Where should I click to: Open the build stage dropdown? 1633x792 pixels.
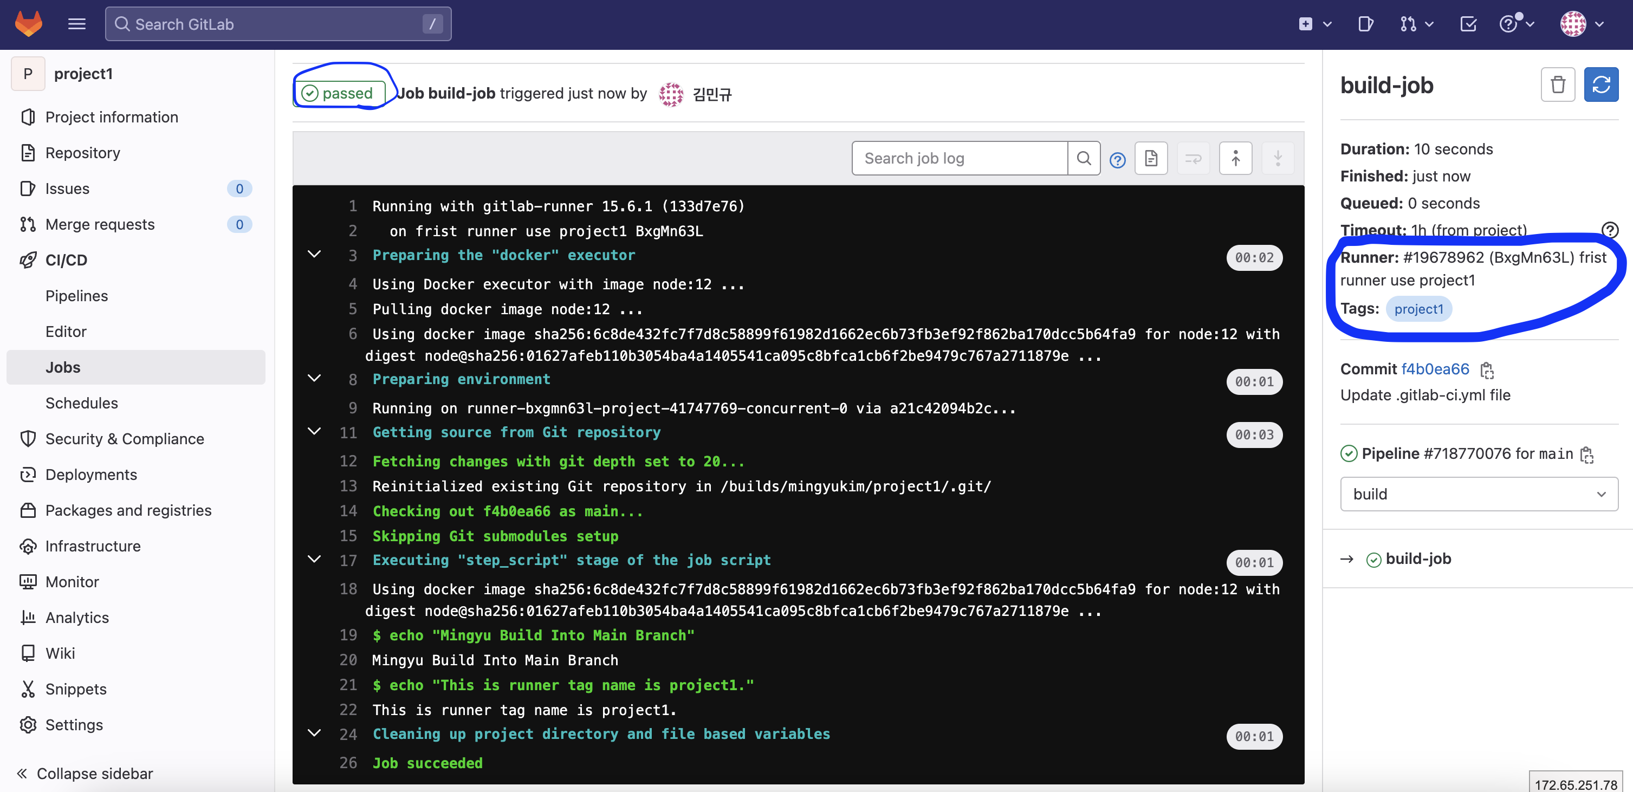tap(1479, 494)
